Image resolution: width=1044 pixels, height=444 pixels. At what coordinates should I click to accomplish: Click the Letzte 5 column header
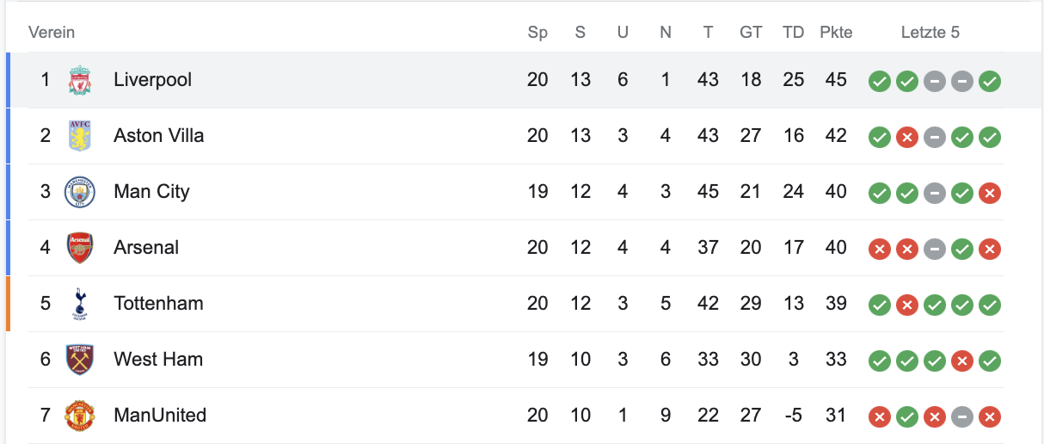930,33
